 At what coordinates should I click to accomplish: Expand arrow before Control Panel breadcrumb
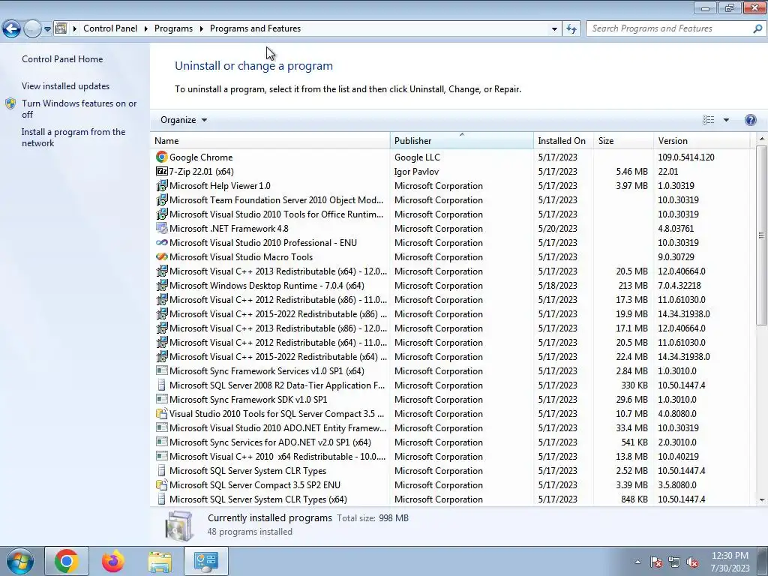75,28
